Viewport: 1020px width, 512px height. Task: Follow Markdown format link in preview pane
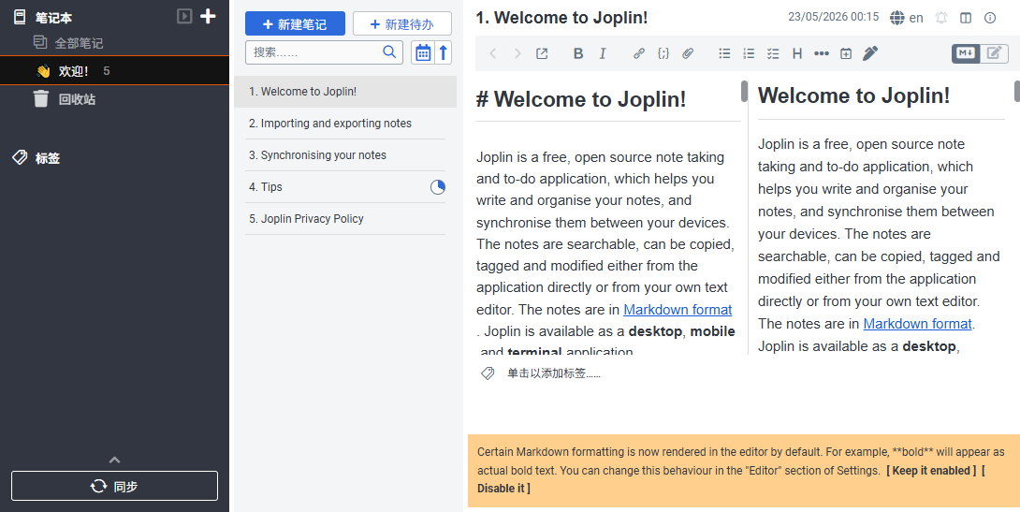click(x=917, y=323)
